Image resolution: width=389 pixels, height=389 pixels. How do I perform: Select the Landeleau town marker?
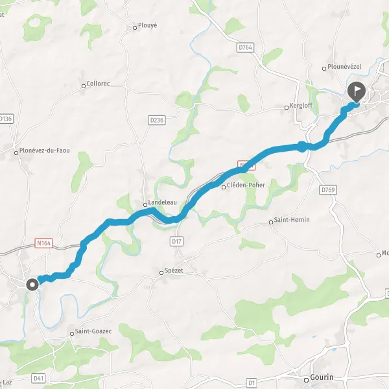145,205
